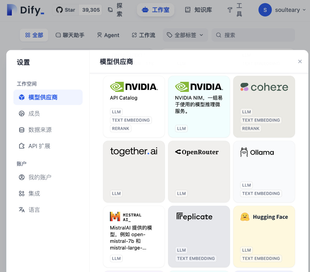Screen dimensions: 310x272
Task: Click the tag icon in 全部标签
Action: (169, 35)
